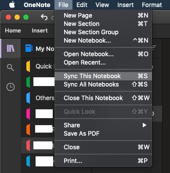Viewport: 170px width, 173px height.
Task: Click the blue notebook icon
Action: [29, 48]
